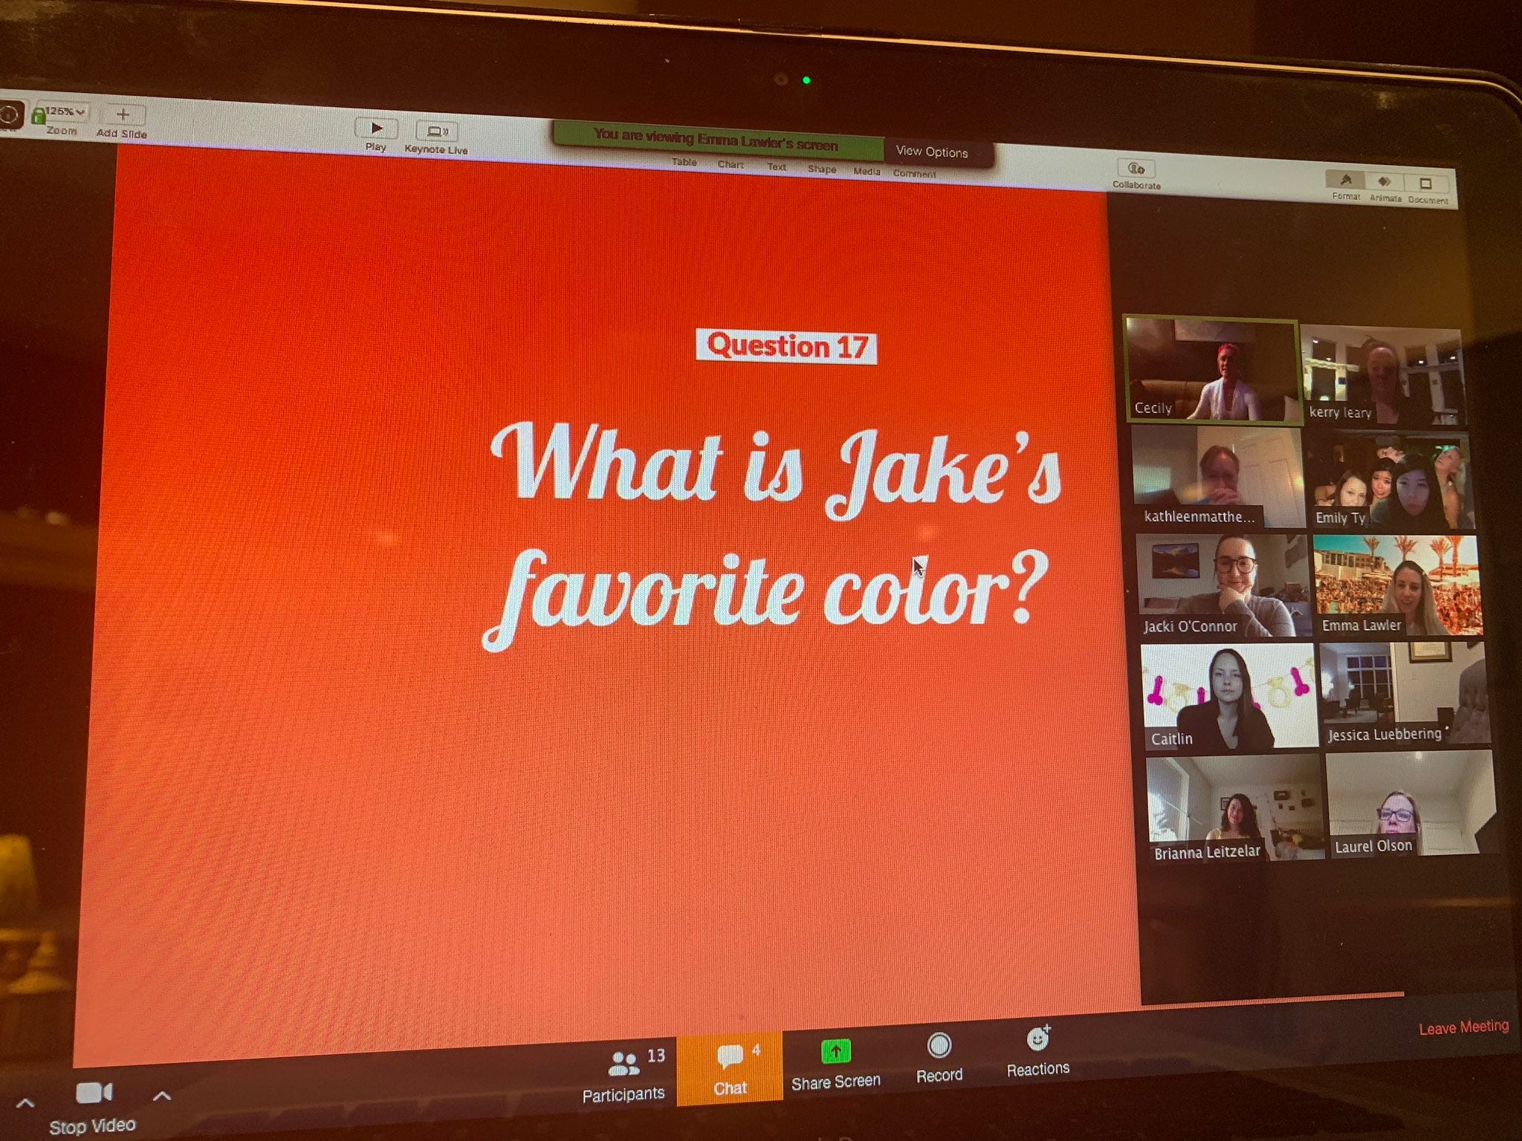The width and height of the screenshot is (1522, 1141).
Task: Click the Comment toolbar item
Action: tap(914, 173)
